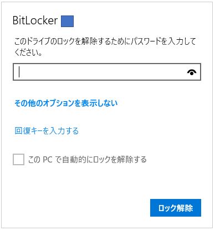This screenshot has height=231, width=215.
Task: Show typed password with the eye symbol
Action: coord(192,72)
